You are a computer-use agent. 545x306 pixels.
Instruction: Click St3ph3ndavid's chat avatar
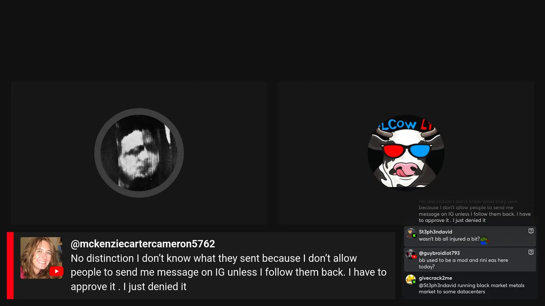coord(411,233)
